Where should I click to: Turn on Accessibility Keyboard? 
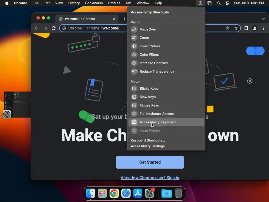[166, 122]
